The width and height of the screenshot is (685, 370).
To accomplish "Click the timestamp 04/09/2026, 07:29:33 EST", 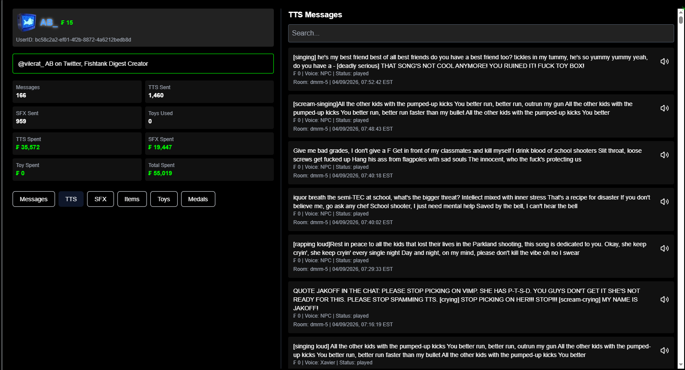I will 363,269.
